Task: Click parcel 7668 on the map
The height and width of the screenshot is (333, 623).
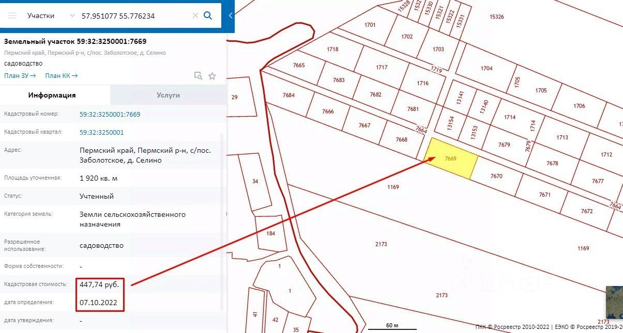Action: pos(401,139)
